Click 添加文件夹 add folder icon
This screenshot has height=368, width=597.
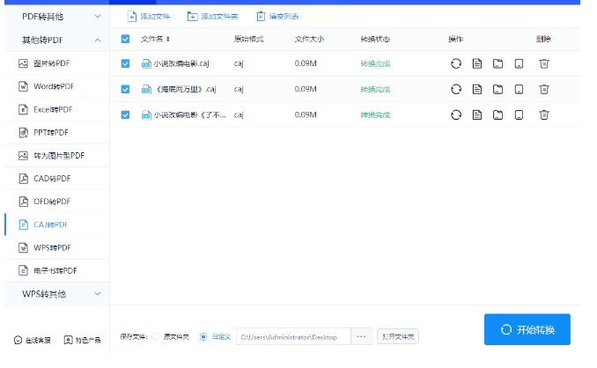click(192, 17)
